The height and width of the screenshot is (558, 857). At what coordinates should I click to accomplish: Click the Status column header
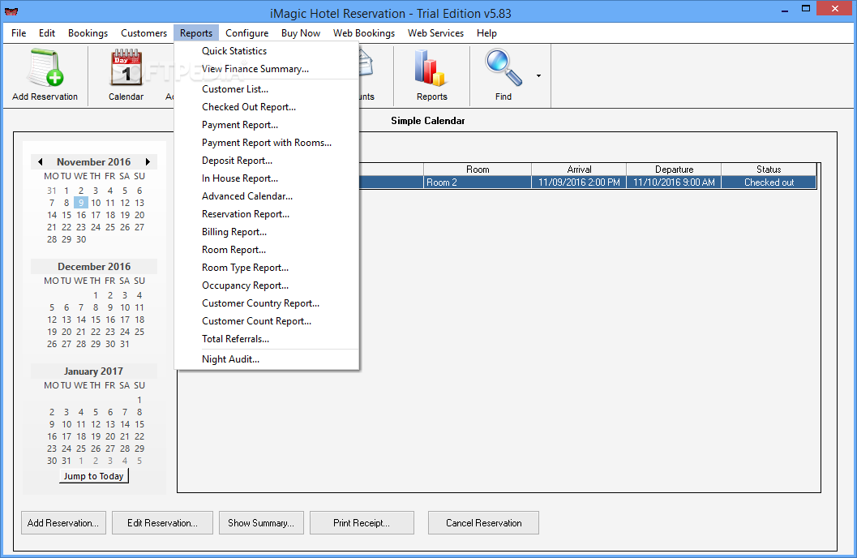click(x=769, y=170)
